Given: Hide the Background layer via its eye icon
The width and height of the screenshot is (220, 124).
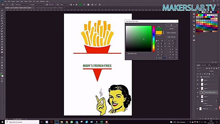Looking at the screenshot, I should coord(198,109).
